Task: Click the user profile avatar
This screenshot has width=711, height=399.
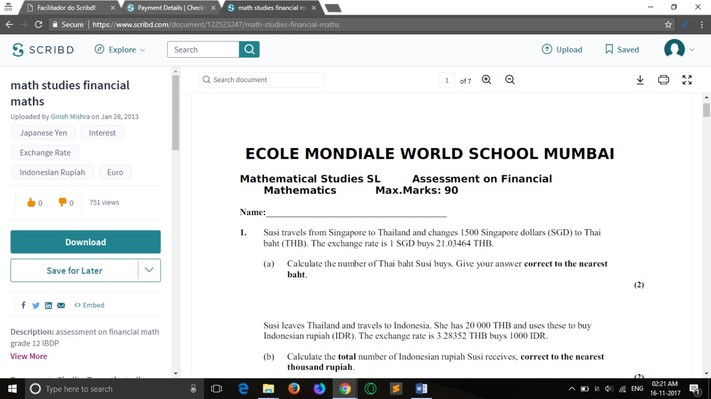Action: (x=674, y=49)
